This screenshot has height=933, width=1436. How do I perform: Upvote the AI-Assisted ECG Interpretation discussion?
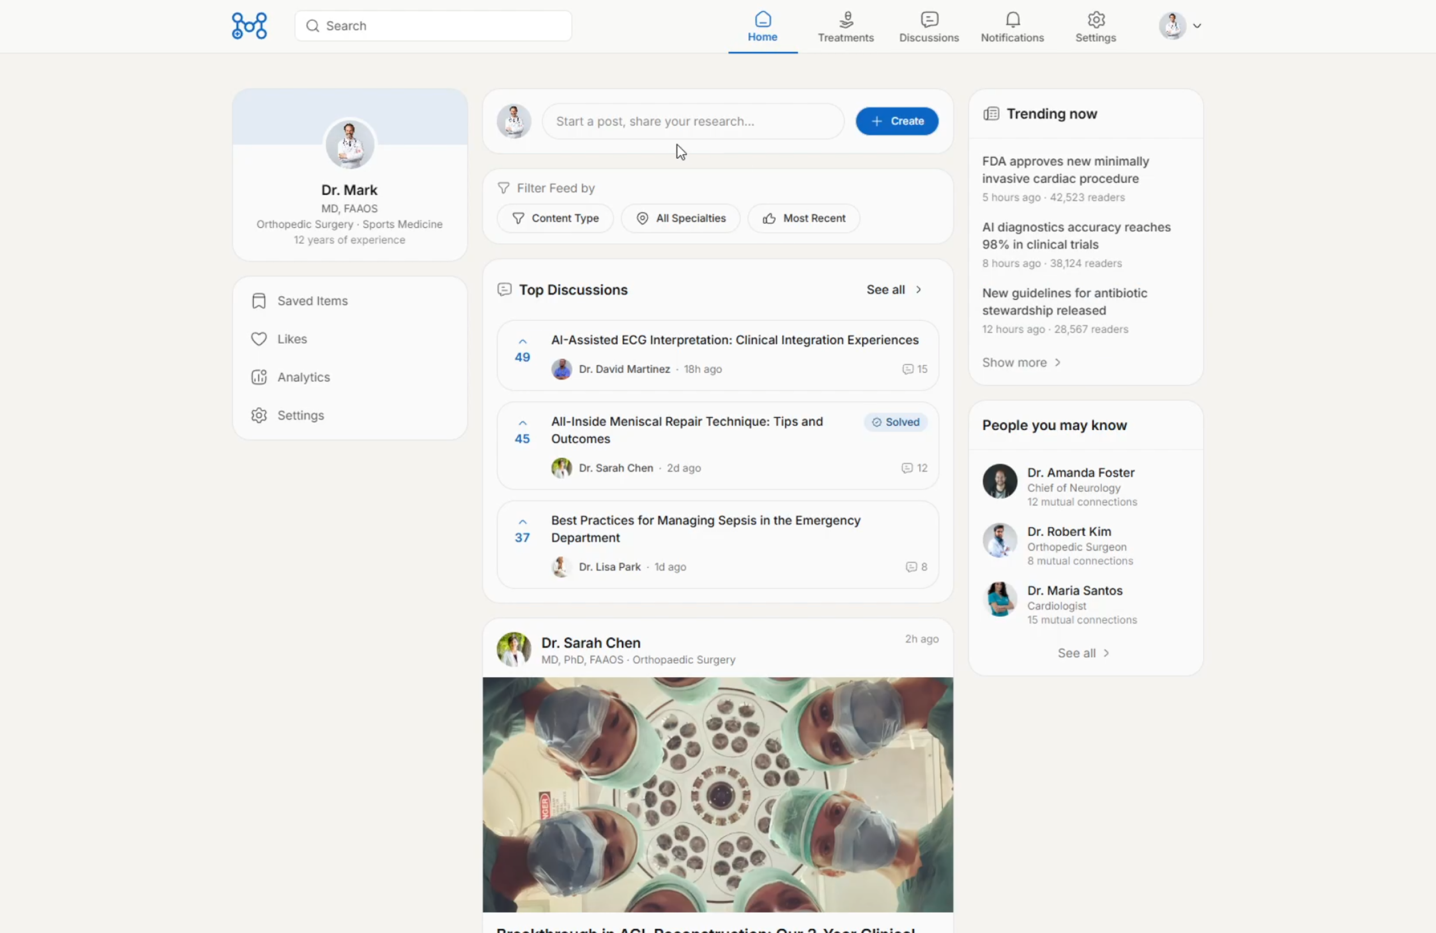522,342
